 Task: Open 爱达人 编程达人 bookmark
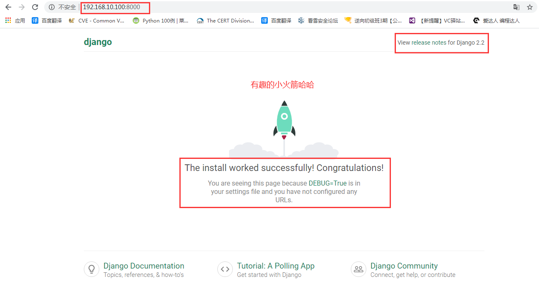(496, 20)
